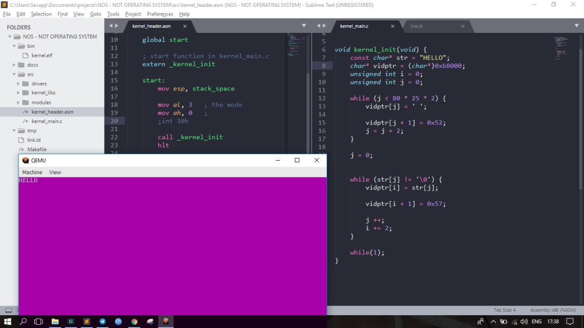Expand the docs folder

[14, 65]
